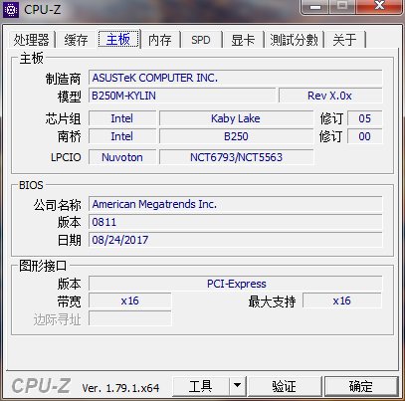The image size is (405, 401).
Task: Select the B250M-KYLIN model field
Action: click(182, 96)
